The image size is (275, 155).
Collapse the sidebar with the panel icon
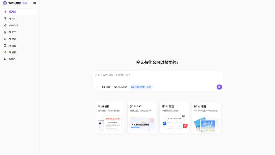point(35,3)
